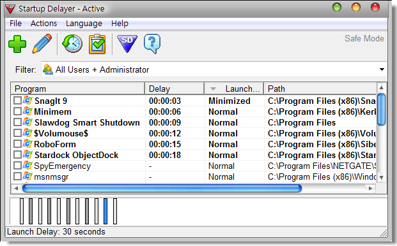Viewport: 397px width, 246px height.
Task: Tick the SpyEmergency checkbox
Action: click(17, 166)
